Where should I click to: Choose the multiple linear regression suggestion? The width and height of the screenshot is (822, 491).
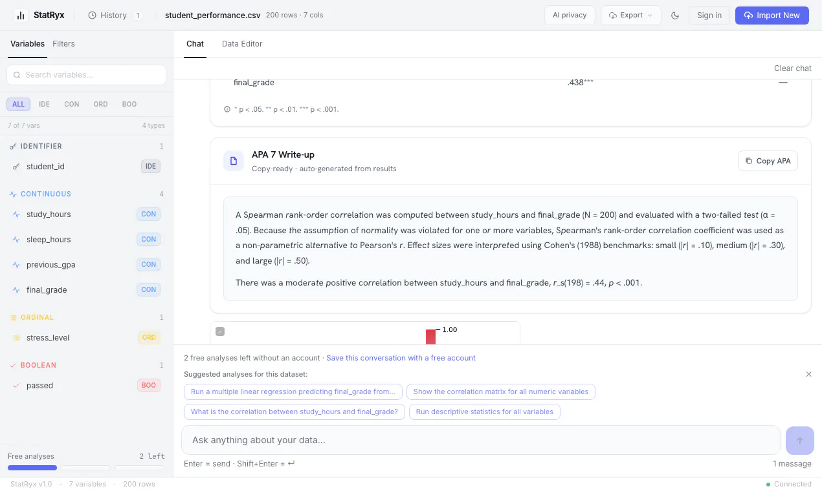[x=293, y=392]
